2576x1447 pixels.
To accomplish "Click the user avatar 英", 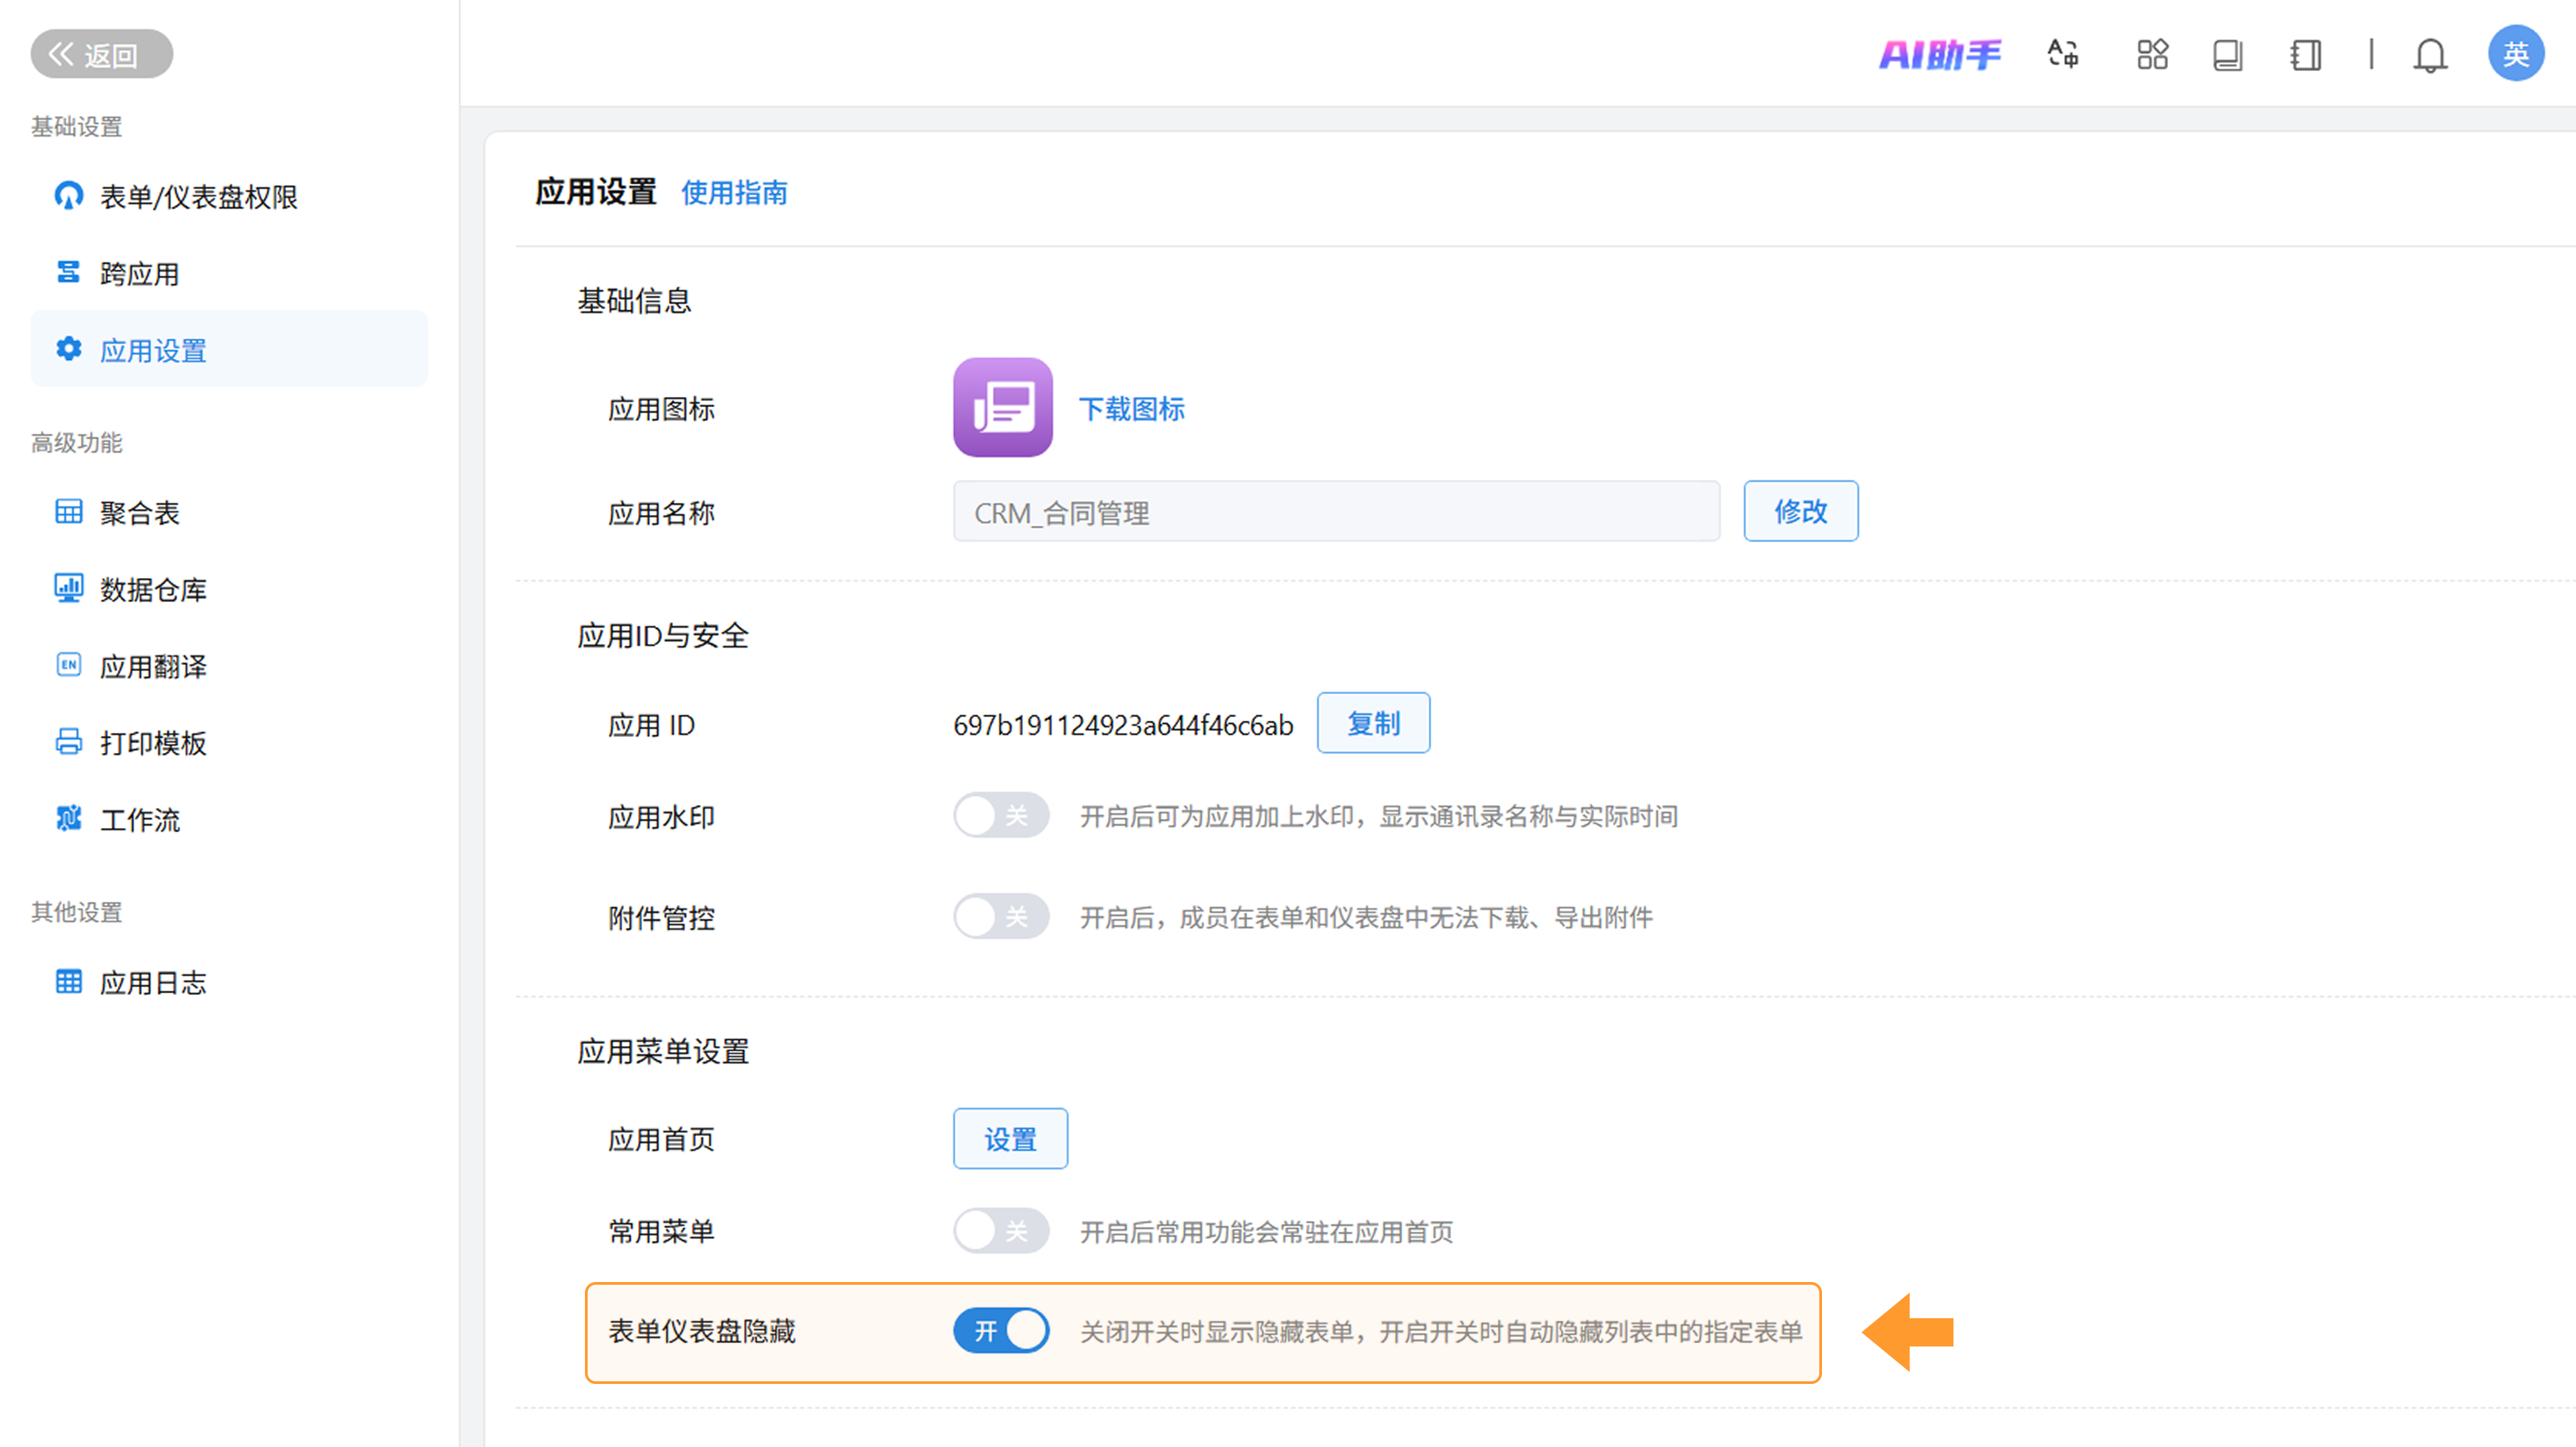I will point(2515,54).
